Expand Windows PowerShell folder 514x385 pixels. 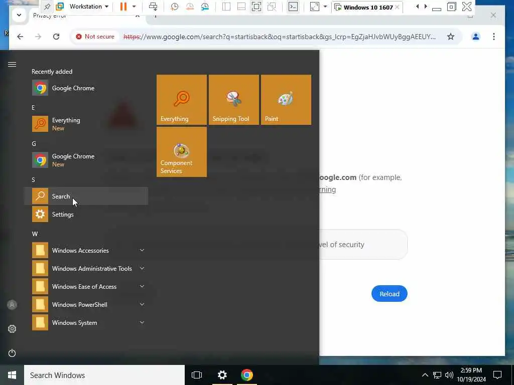tap(86, 304)
